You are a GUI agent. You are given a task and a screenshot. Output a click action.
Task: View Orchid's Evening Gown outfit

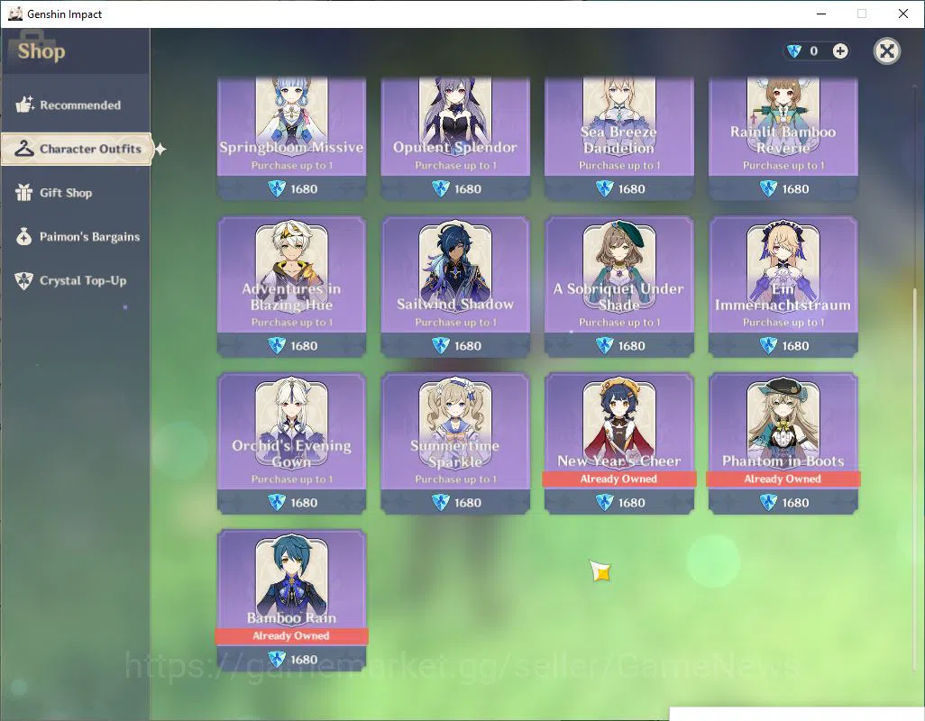pyautogui.click(x=291, y=443)
